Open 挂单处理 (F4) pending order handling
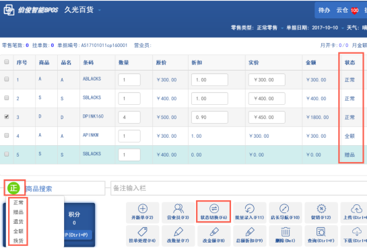367x248 pixels. pos(143,235)
